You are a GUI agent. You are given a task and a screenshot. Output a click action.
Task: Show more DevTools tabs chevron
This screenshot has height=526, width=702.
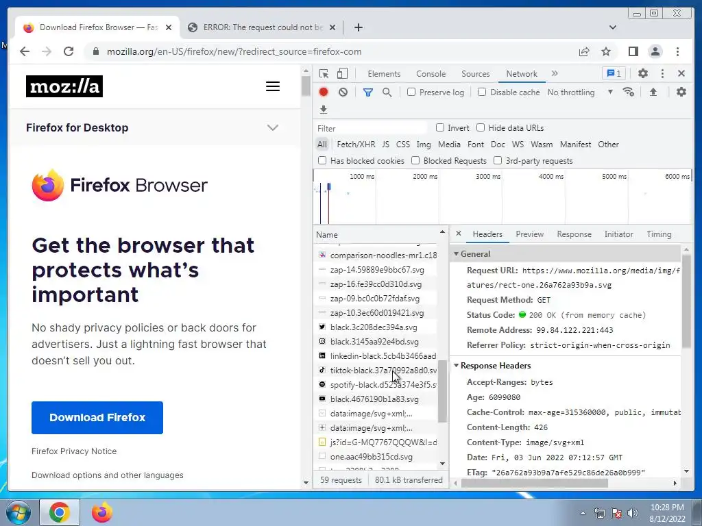555,73
